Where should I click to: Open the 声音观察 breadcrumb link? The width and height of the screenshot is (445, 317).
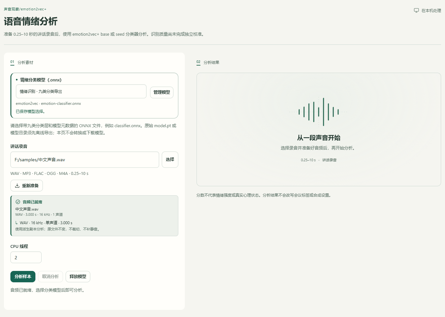coord(11,9)
